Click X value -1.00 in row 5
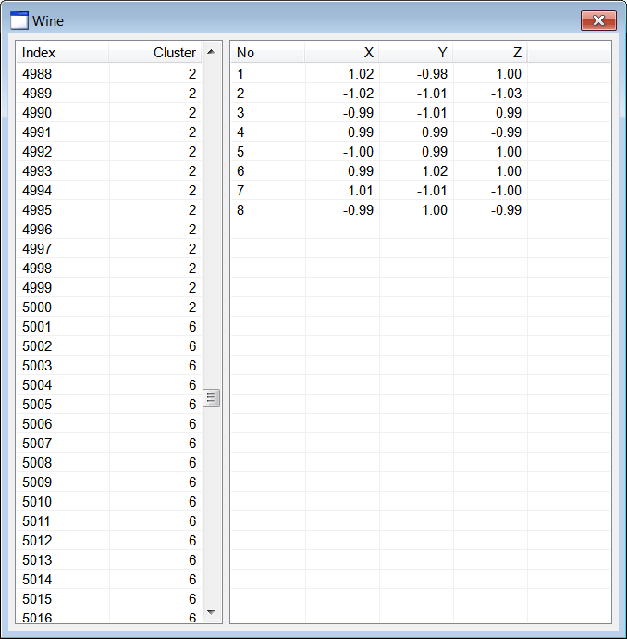This screenshot has height=639, width=627. click(358, 152)
